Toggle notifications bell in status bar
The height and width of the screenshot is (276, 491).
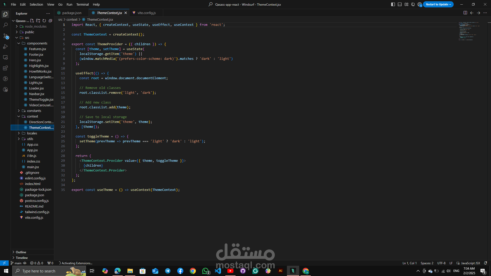(485, 263)
